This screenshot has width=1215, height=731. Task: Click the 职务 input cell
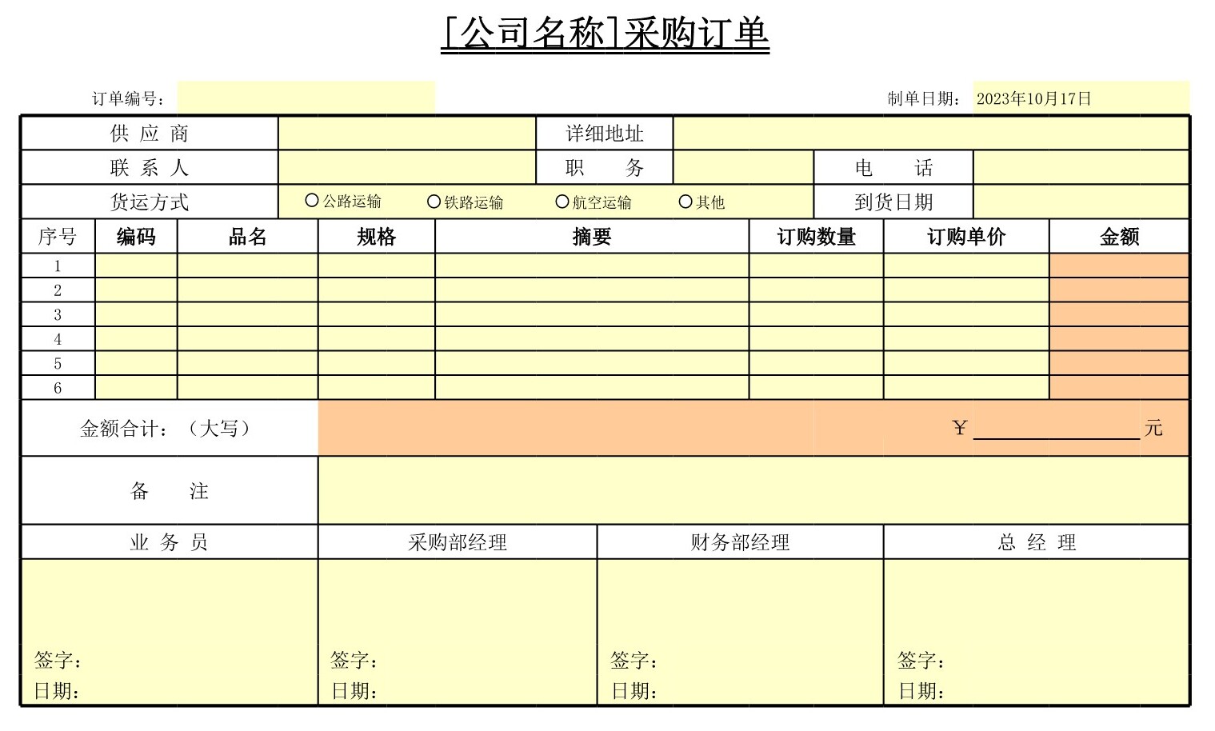click(x=743, y=168)
